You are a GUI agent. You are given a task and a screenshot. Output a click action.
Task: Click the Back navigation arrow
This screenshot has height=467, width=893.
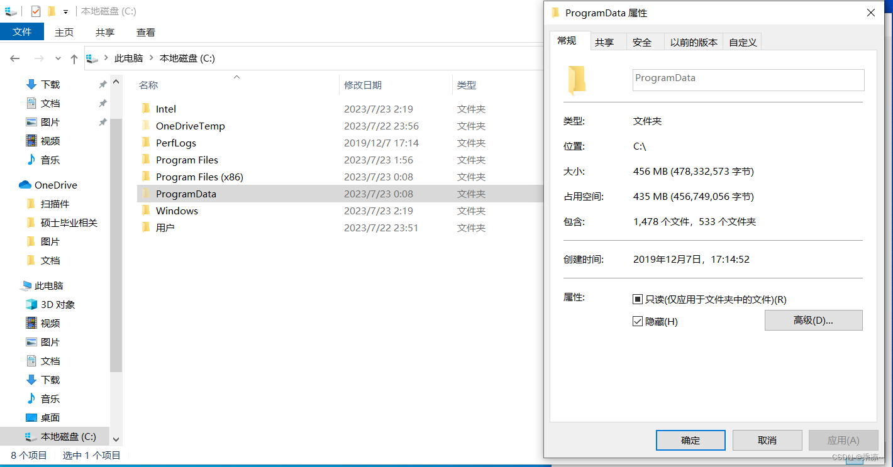point(15,58)
